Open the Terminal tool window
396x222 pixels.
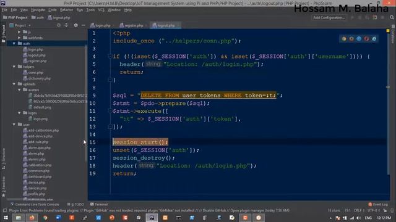tap(99, 204)
